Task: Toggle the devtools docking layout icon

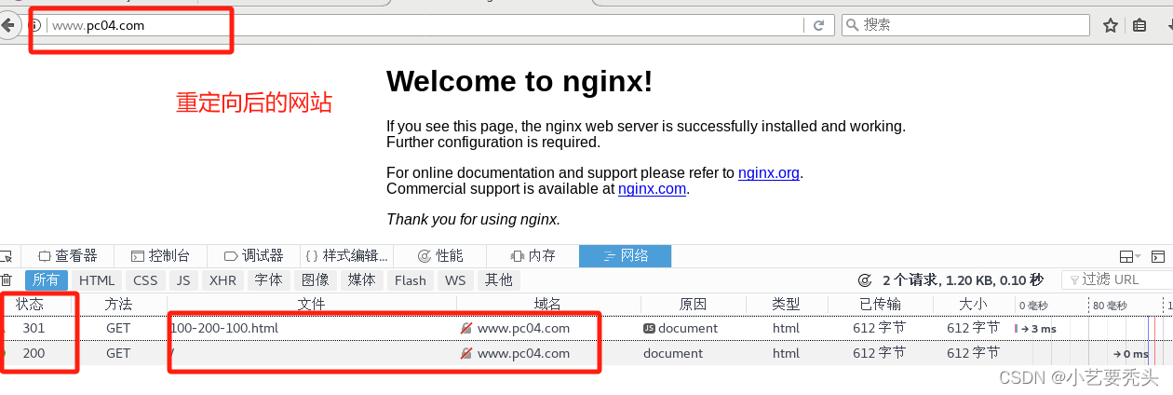Action: [1129, 256]
